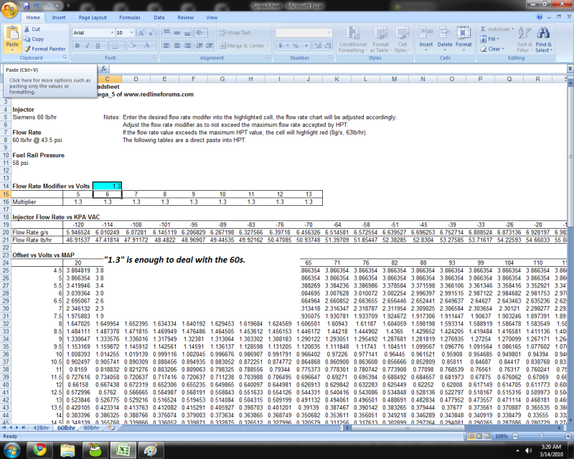Switch to the 42lbhr sheet tab
The height and width of the screenshot is (459, 574).
41,427
